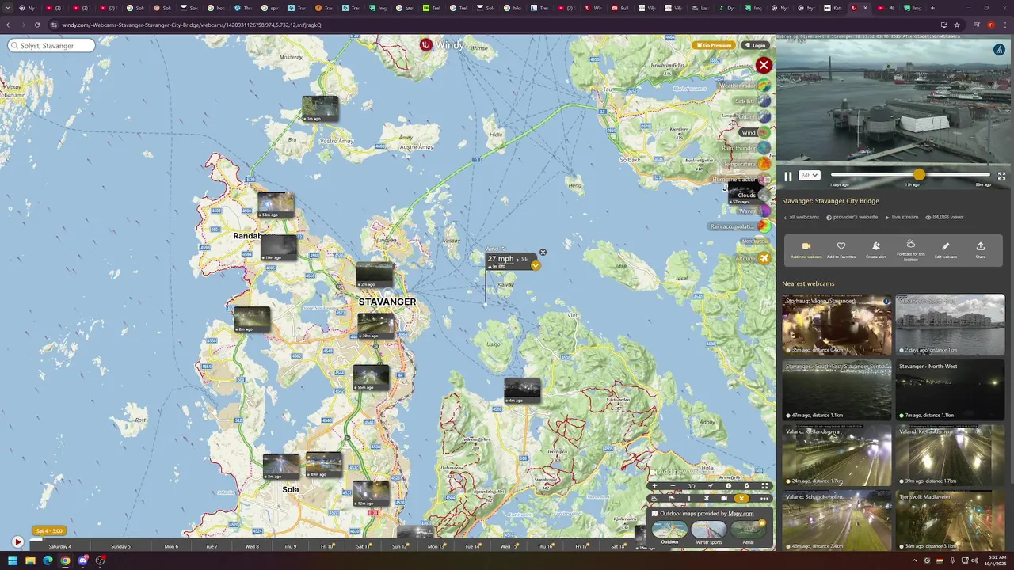Click the browser address bar URL
This screenshot has width=1014, height=570.
point(192,25)
